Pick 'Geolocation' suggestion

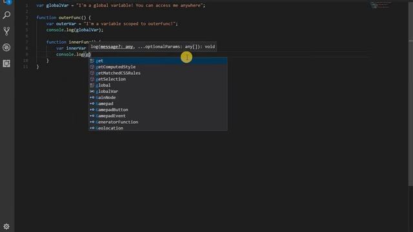click(x=157, y=128)
